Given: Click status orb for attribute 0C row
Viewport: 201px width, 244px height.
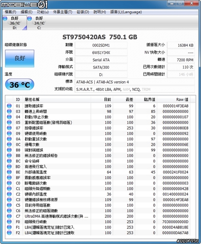Looking at the screenshot, I should 9,144.
